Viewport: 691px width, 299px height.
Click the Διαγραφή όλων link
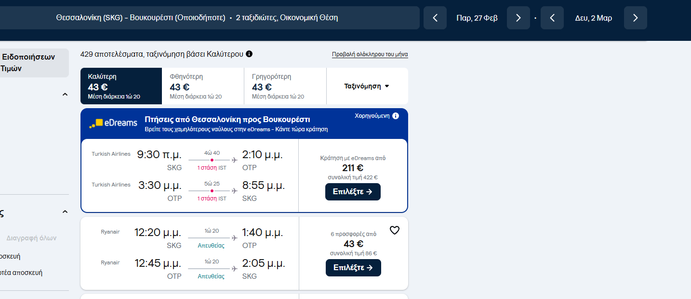pos(31,238)
